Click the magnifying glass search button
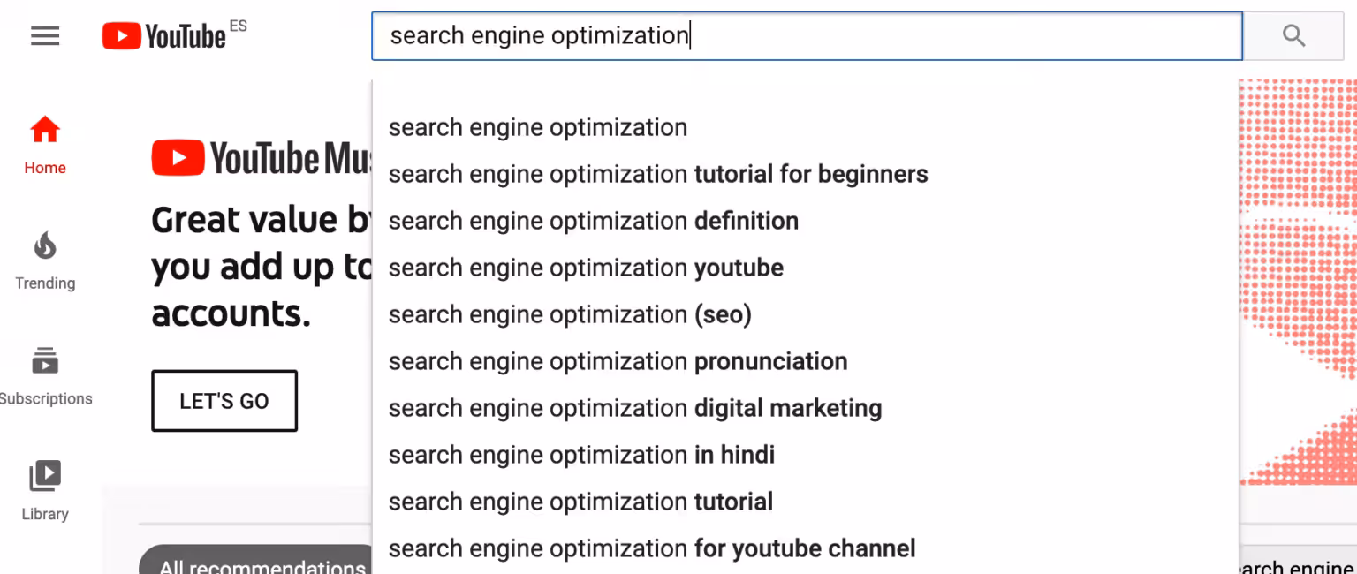The width and height of the screenshot is (1357, 574). [x=1293, y=36]
